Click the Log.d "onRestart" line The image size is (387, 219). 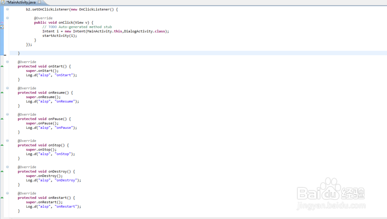point(53,207)
